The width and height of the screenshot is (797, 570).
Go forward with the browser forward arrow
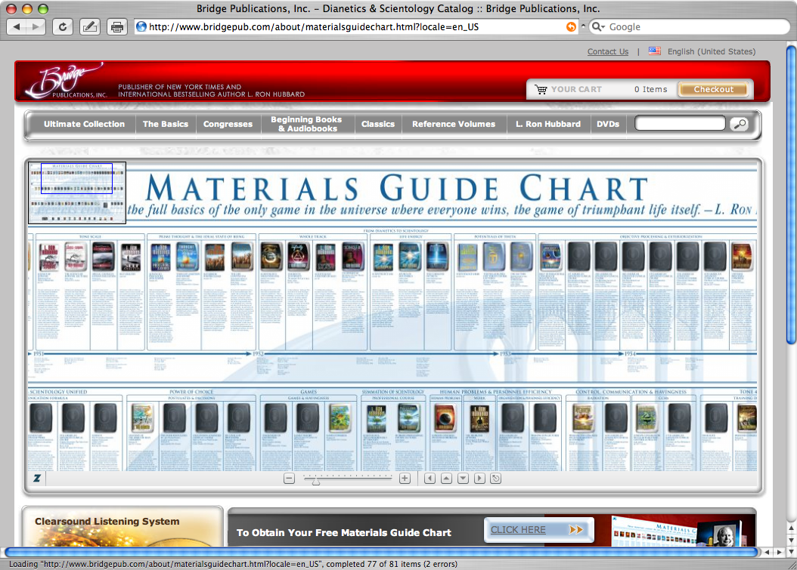click(x=36, y=27)
